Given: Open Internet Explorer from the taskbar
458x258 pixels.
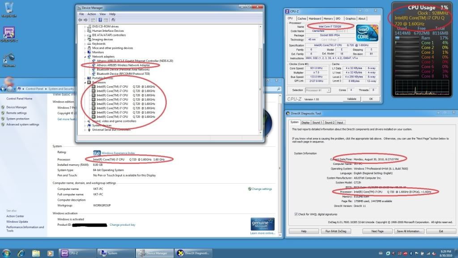Looking at the screenshot, I should click(x=21, y=253).
